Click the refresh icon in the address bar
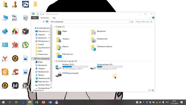Screen dimensions: 186x105 click(132, 22)
